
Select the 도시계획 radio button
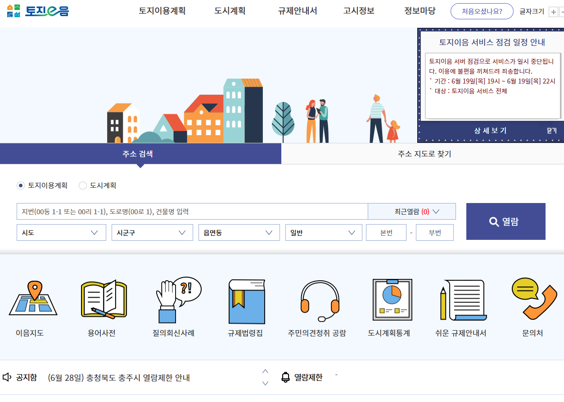pos(82,186)
